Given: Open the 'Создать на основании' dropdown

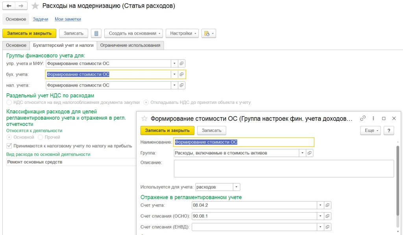Looking at the screenshot, I should coord(133,33).
